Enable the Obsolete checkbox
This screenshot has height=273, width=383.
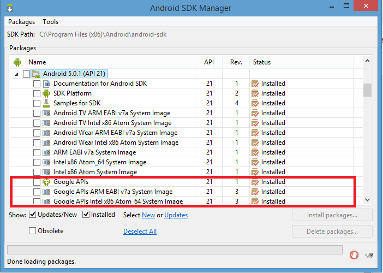pos(33,231)
